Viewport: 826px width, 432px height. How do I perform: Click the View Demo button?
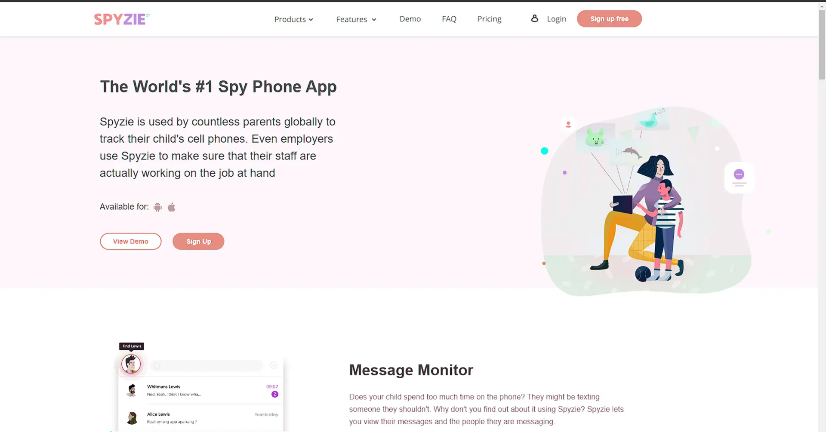131,241
